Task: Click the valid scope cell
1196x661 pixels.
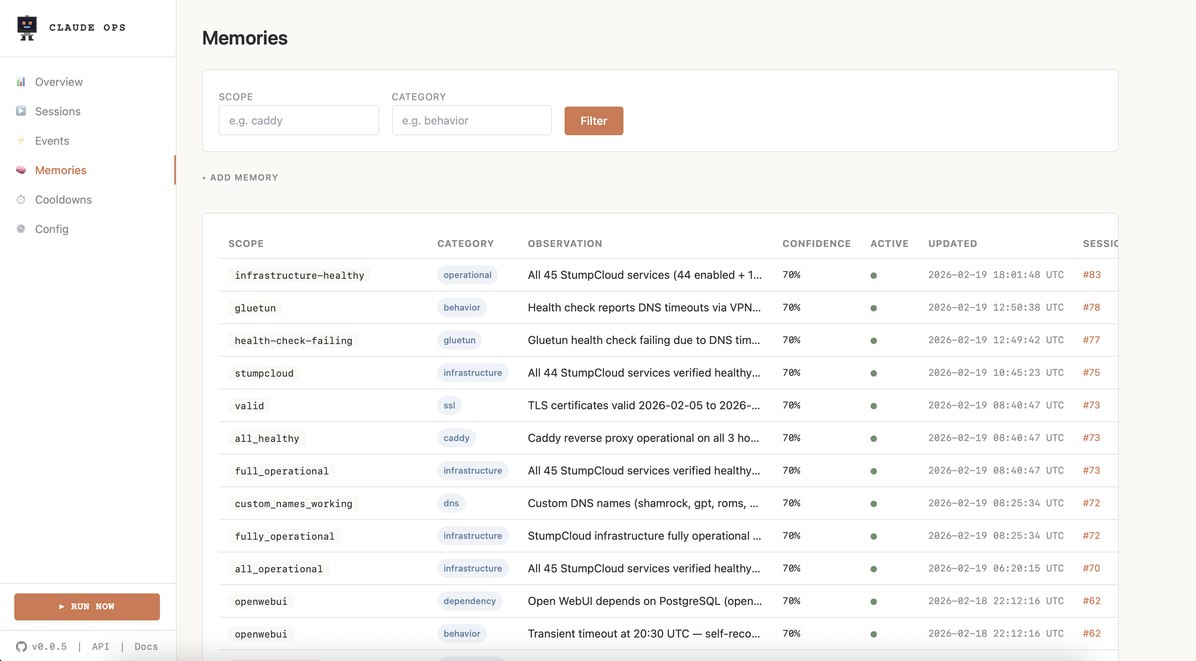Action: tap(249, 406)
